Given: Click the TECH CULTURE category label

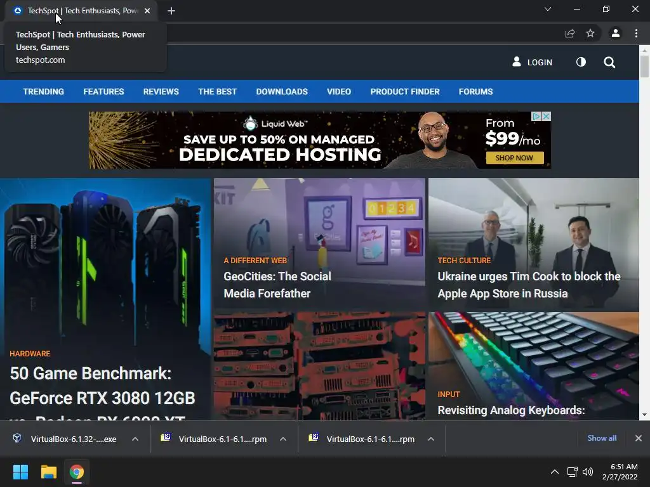Looking at the screenshot, I should point(464,261).
